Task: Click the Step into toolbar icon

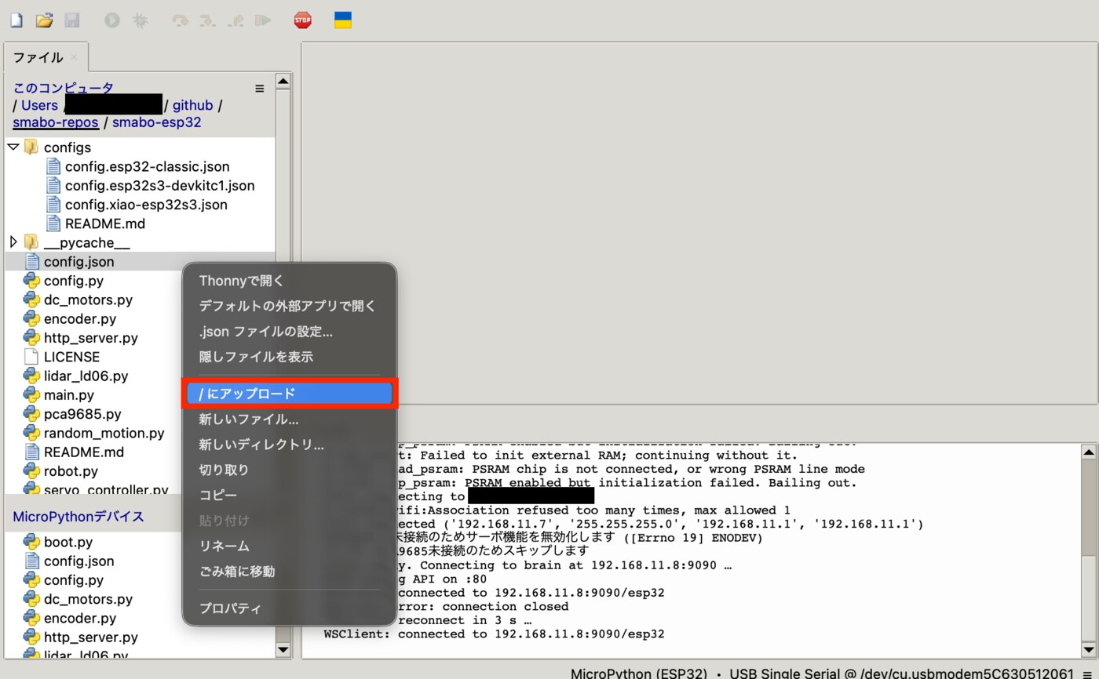Action: pyautogui.click(x=207, y=20)
